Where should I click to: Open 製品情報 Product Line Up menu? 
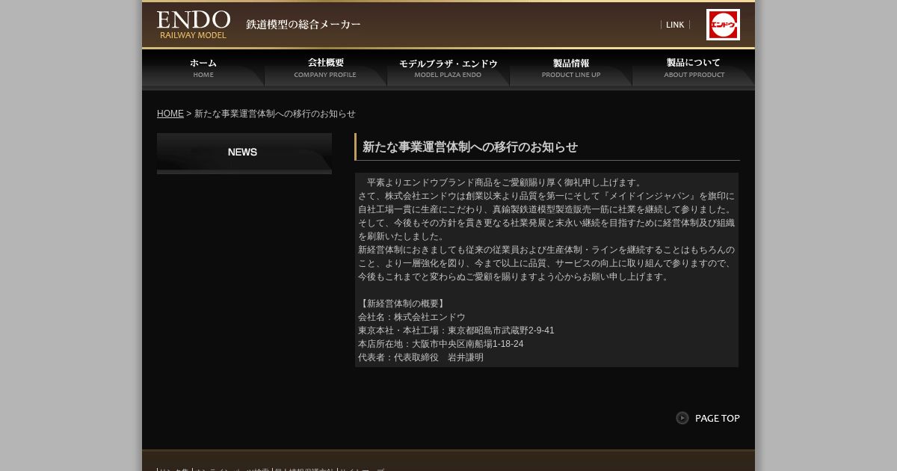(571, 69)
